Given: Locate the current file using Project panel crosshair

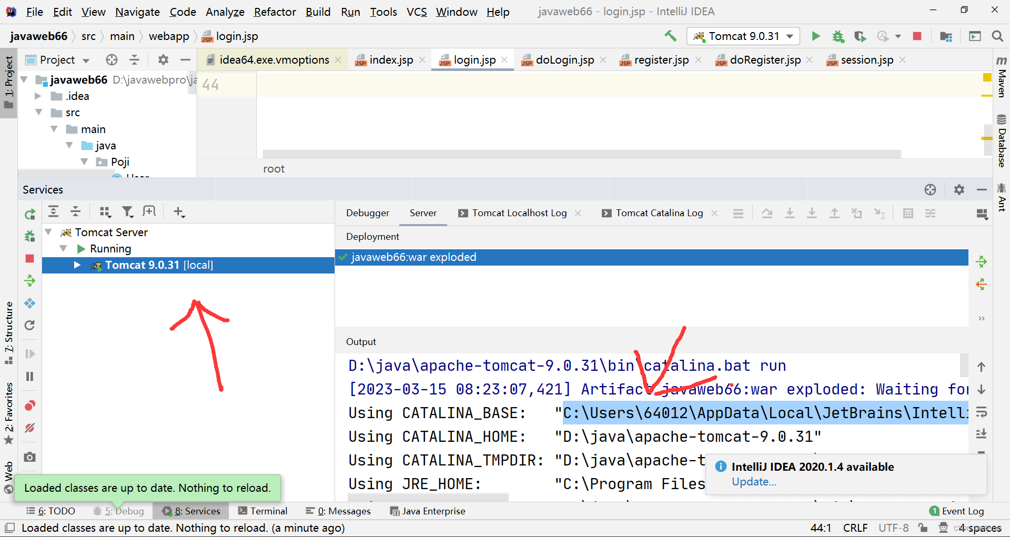Looking at the screenshot, I should pyautogui.click(x=112, y=60).
